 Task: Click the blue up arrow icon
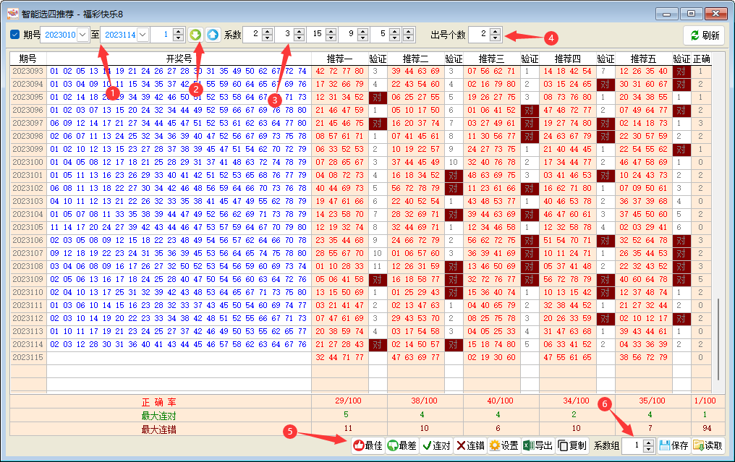click(213, 35)
